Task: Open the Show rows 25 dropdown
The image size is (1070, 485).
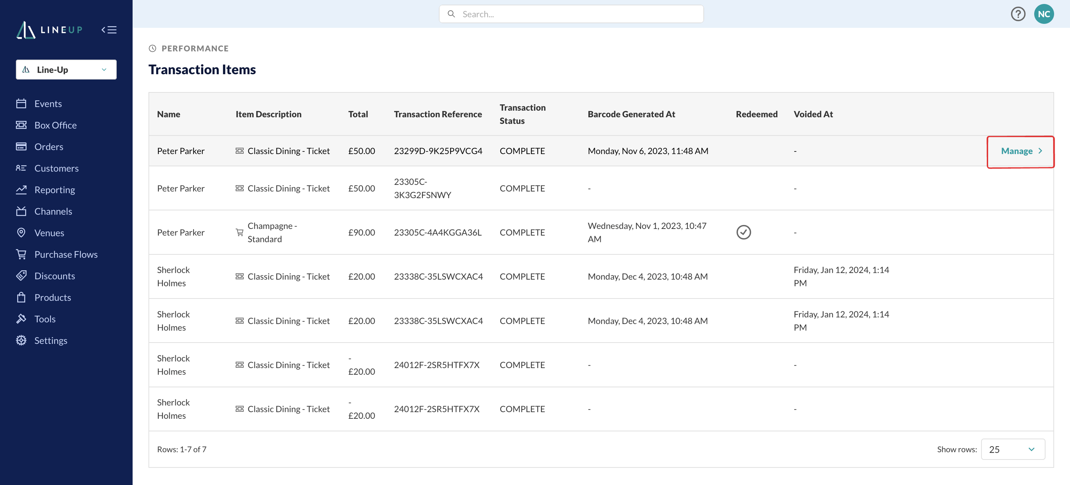Action: [1013, 449]
